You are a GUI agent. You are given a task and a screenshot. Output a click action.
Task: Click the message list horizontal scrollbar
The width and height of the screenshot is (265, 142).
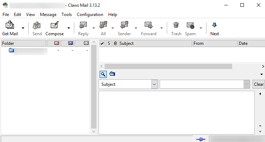click(168, 66)
